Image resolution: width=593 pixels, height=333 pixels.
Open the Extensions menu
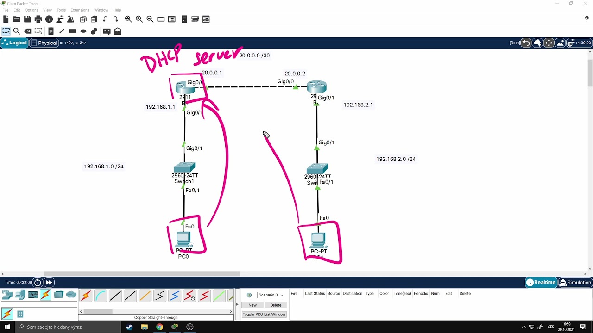[x=80, y=10]
